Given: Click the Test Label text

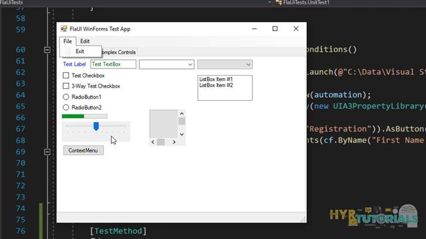Looking at the screenshot, I should point(75,64).
